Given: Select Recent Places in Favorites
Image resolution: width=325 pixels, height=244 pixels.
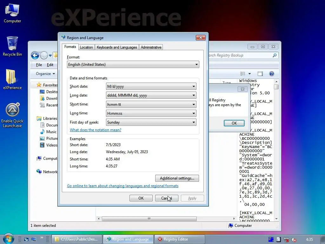Looking at the screenshot, I should click(x=49, y=105).
